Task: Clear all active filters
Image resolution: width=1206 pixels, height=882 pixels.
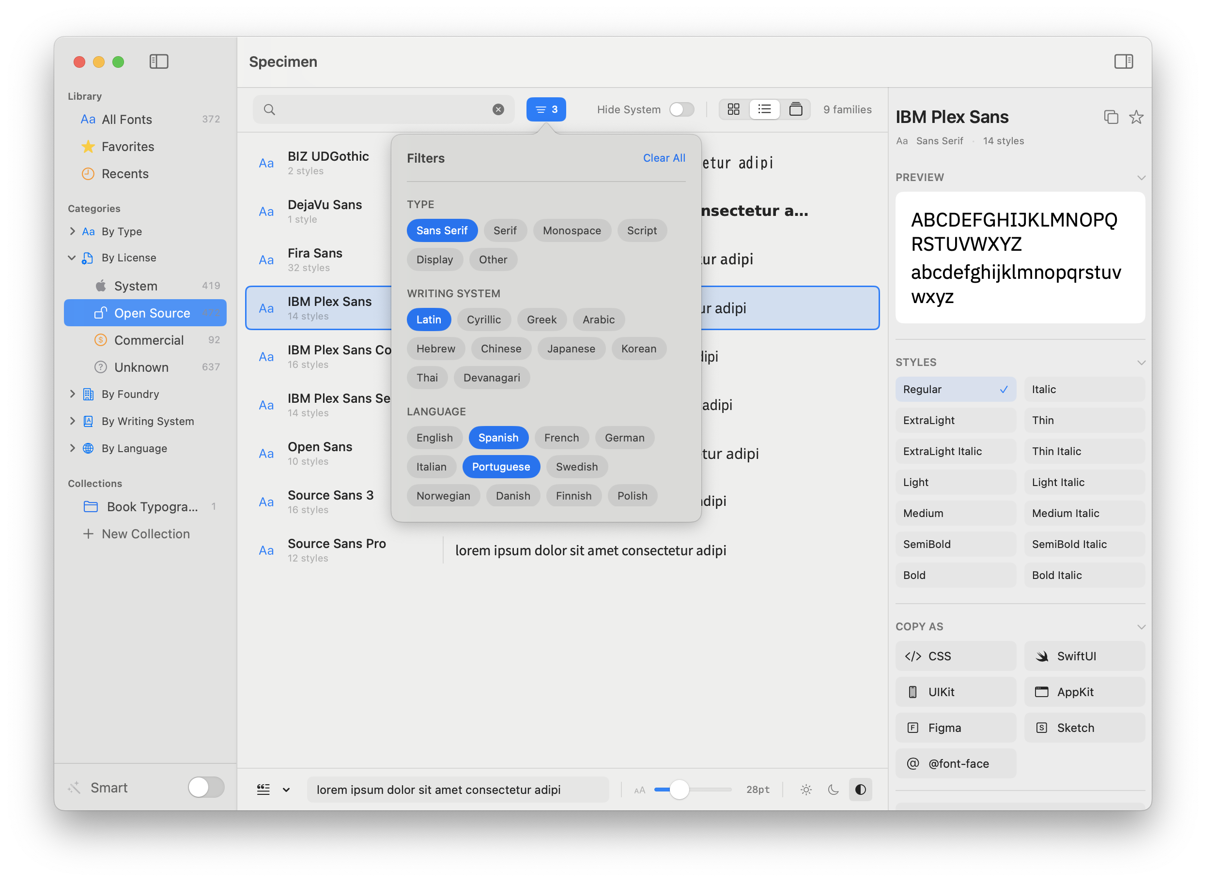Action: [x=664, y=157]
